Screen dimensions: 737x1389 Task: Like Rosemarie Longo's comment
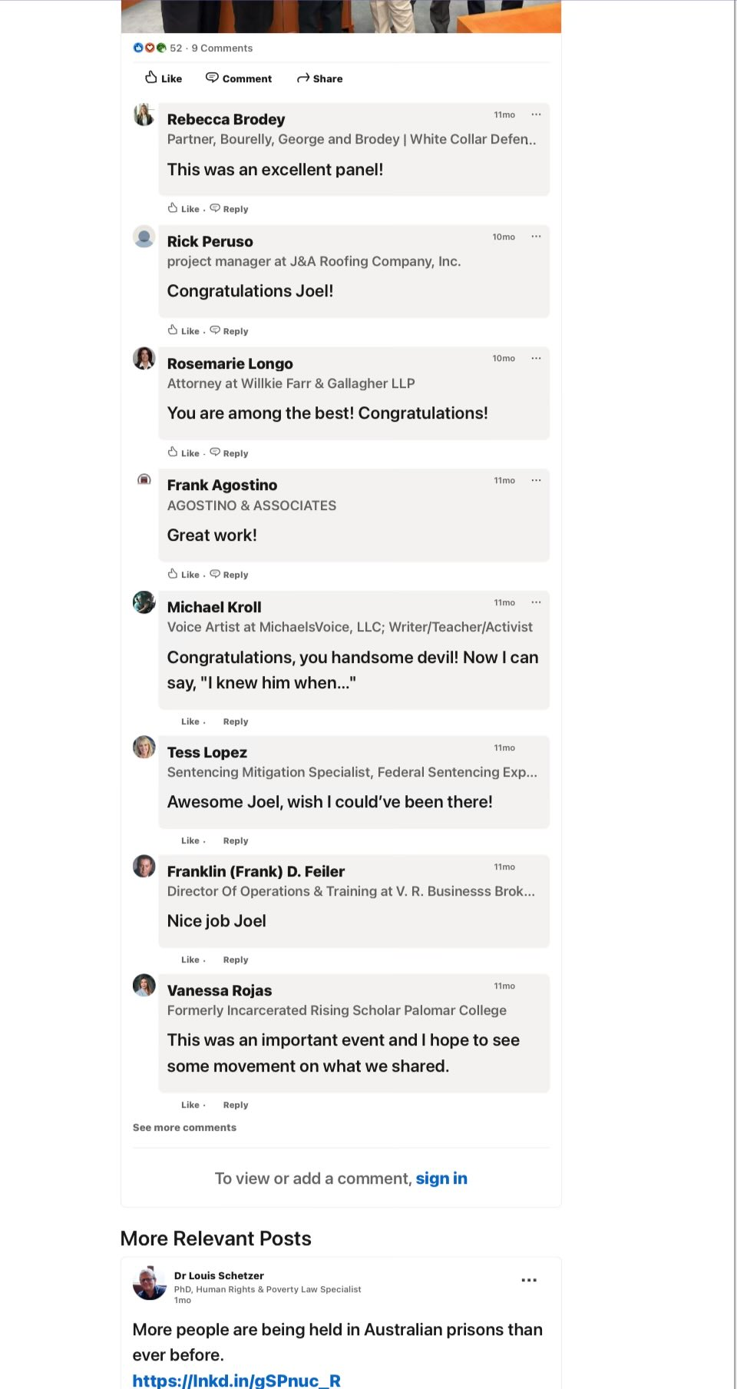click(x=184, y=453)
